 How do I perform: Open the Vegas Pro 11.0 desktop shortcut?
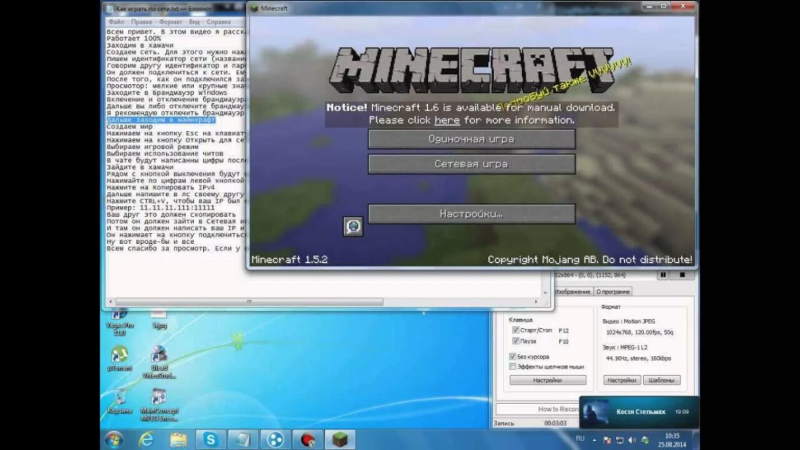pyautogui.click(x=119, y=321)
